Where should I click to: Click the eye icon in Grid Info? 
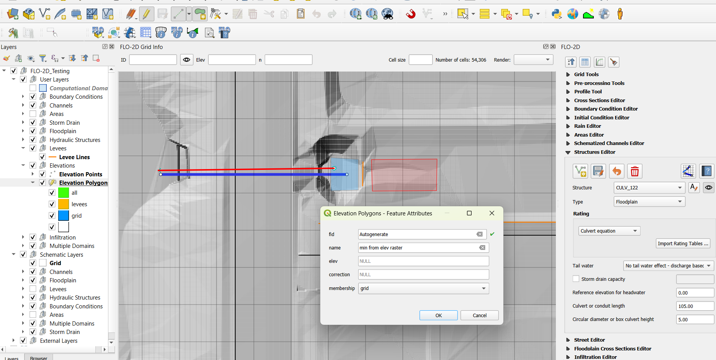pyautogui.click(x=187, y=60)
